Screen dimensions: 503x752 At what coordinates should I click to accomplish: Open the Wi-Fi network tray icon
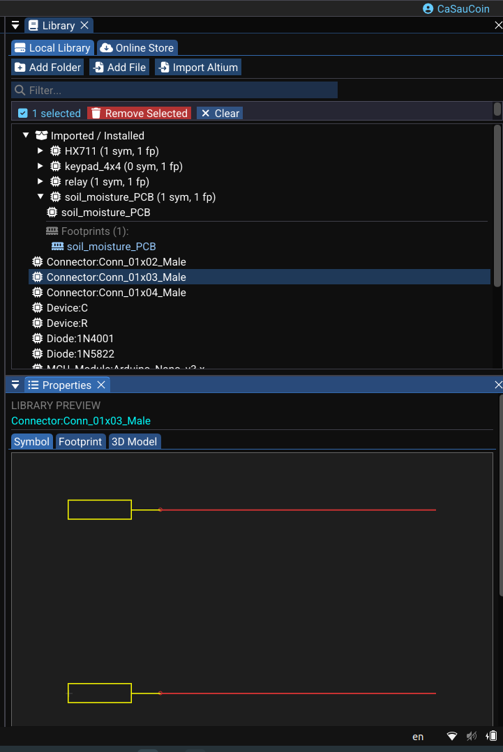coord(451,736)
